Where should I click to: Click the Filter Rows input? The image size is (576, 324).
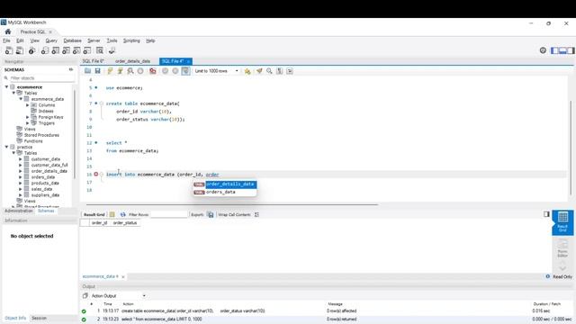point(169,214)
